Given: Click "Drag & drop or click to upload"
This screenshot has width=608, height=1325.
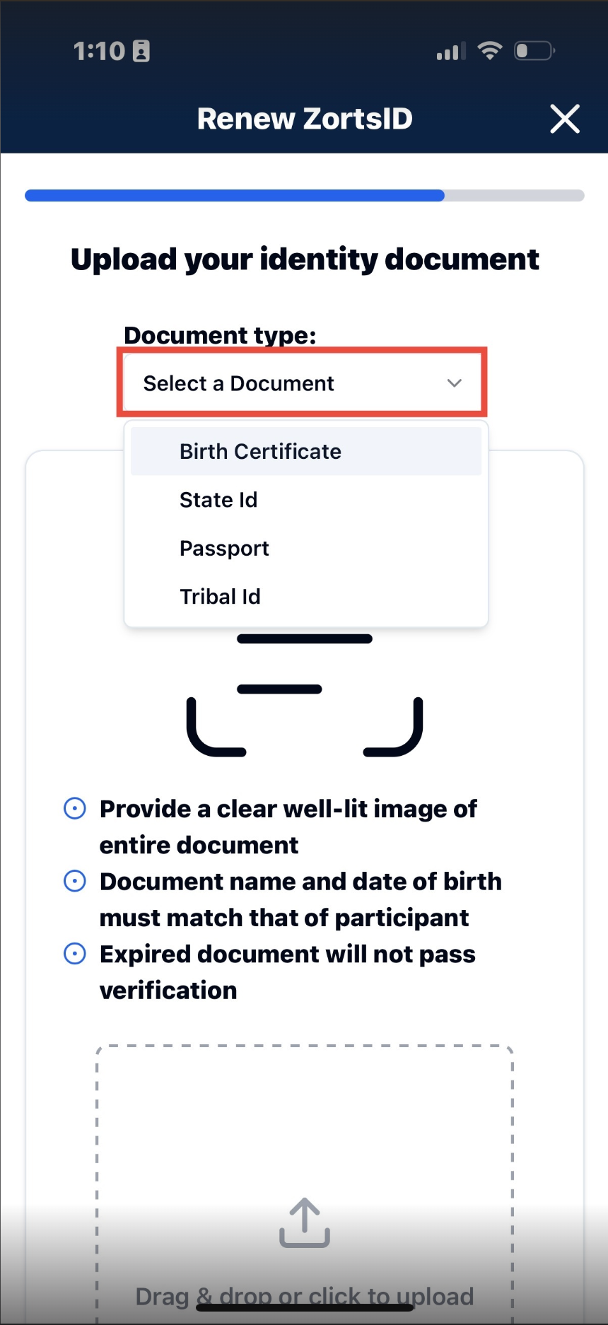Looking at the screenshot, I should click(x=304, y=1296).
